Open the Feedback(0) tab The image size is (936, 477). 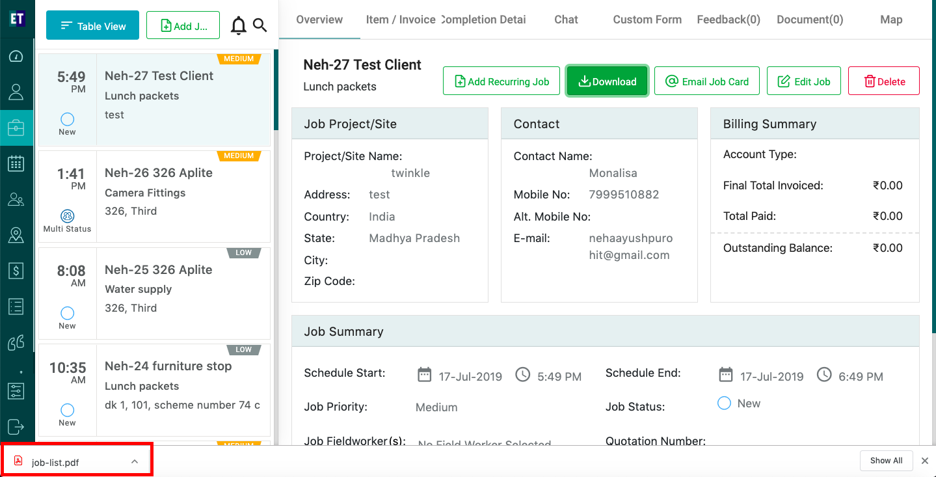click(729, 20)
